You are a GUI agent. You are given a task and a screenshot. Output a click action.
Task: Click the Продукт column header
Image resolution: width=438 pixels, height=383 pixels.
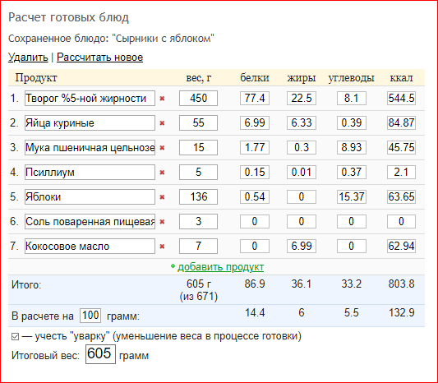[36, 78]
